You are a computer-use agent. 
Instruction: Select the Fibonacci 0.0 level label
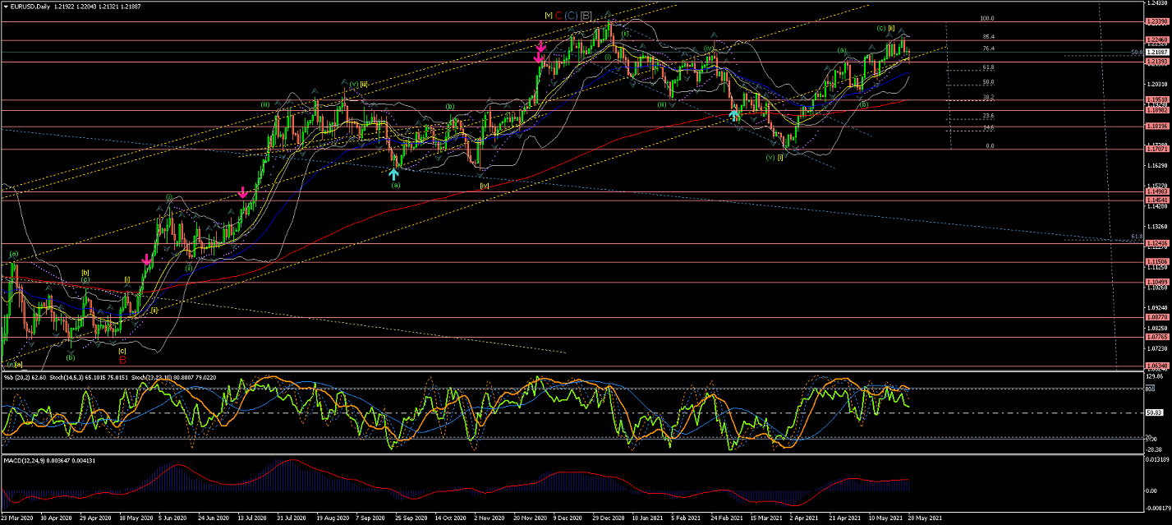pyautogui.click(x=990, y=145)
